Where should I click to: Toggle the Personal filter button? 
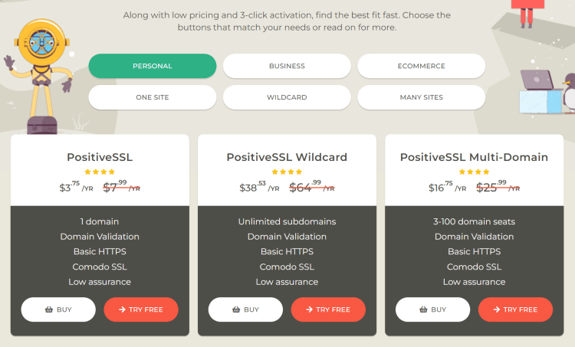pos(153,66)
